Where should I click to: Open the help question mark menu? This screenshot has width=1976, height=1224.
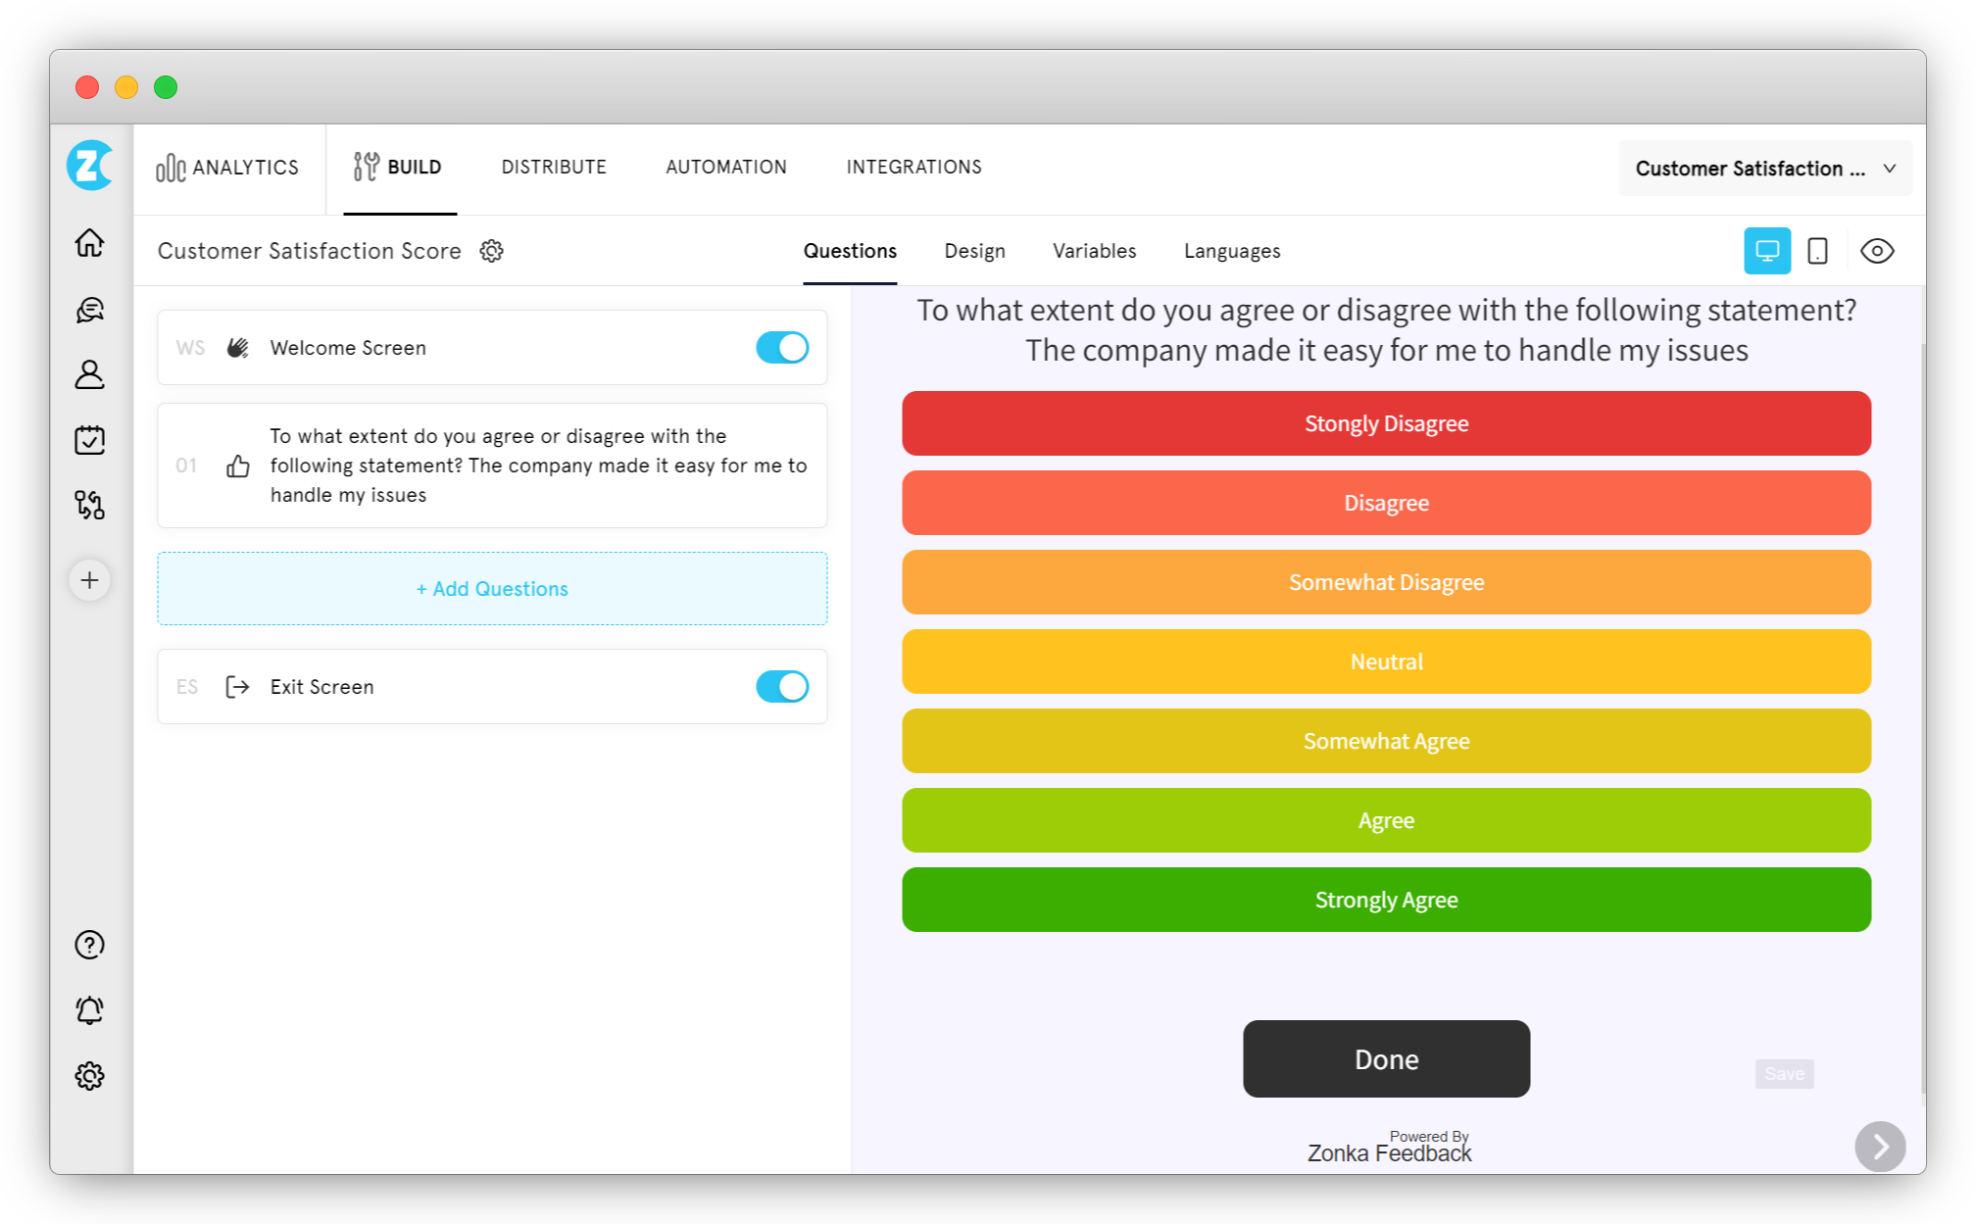click(89, 945)
